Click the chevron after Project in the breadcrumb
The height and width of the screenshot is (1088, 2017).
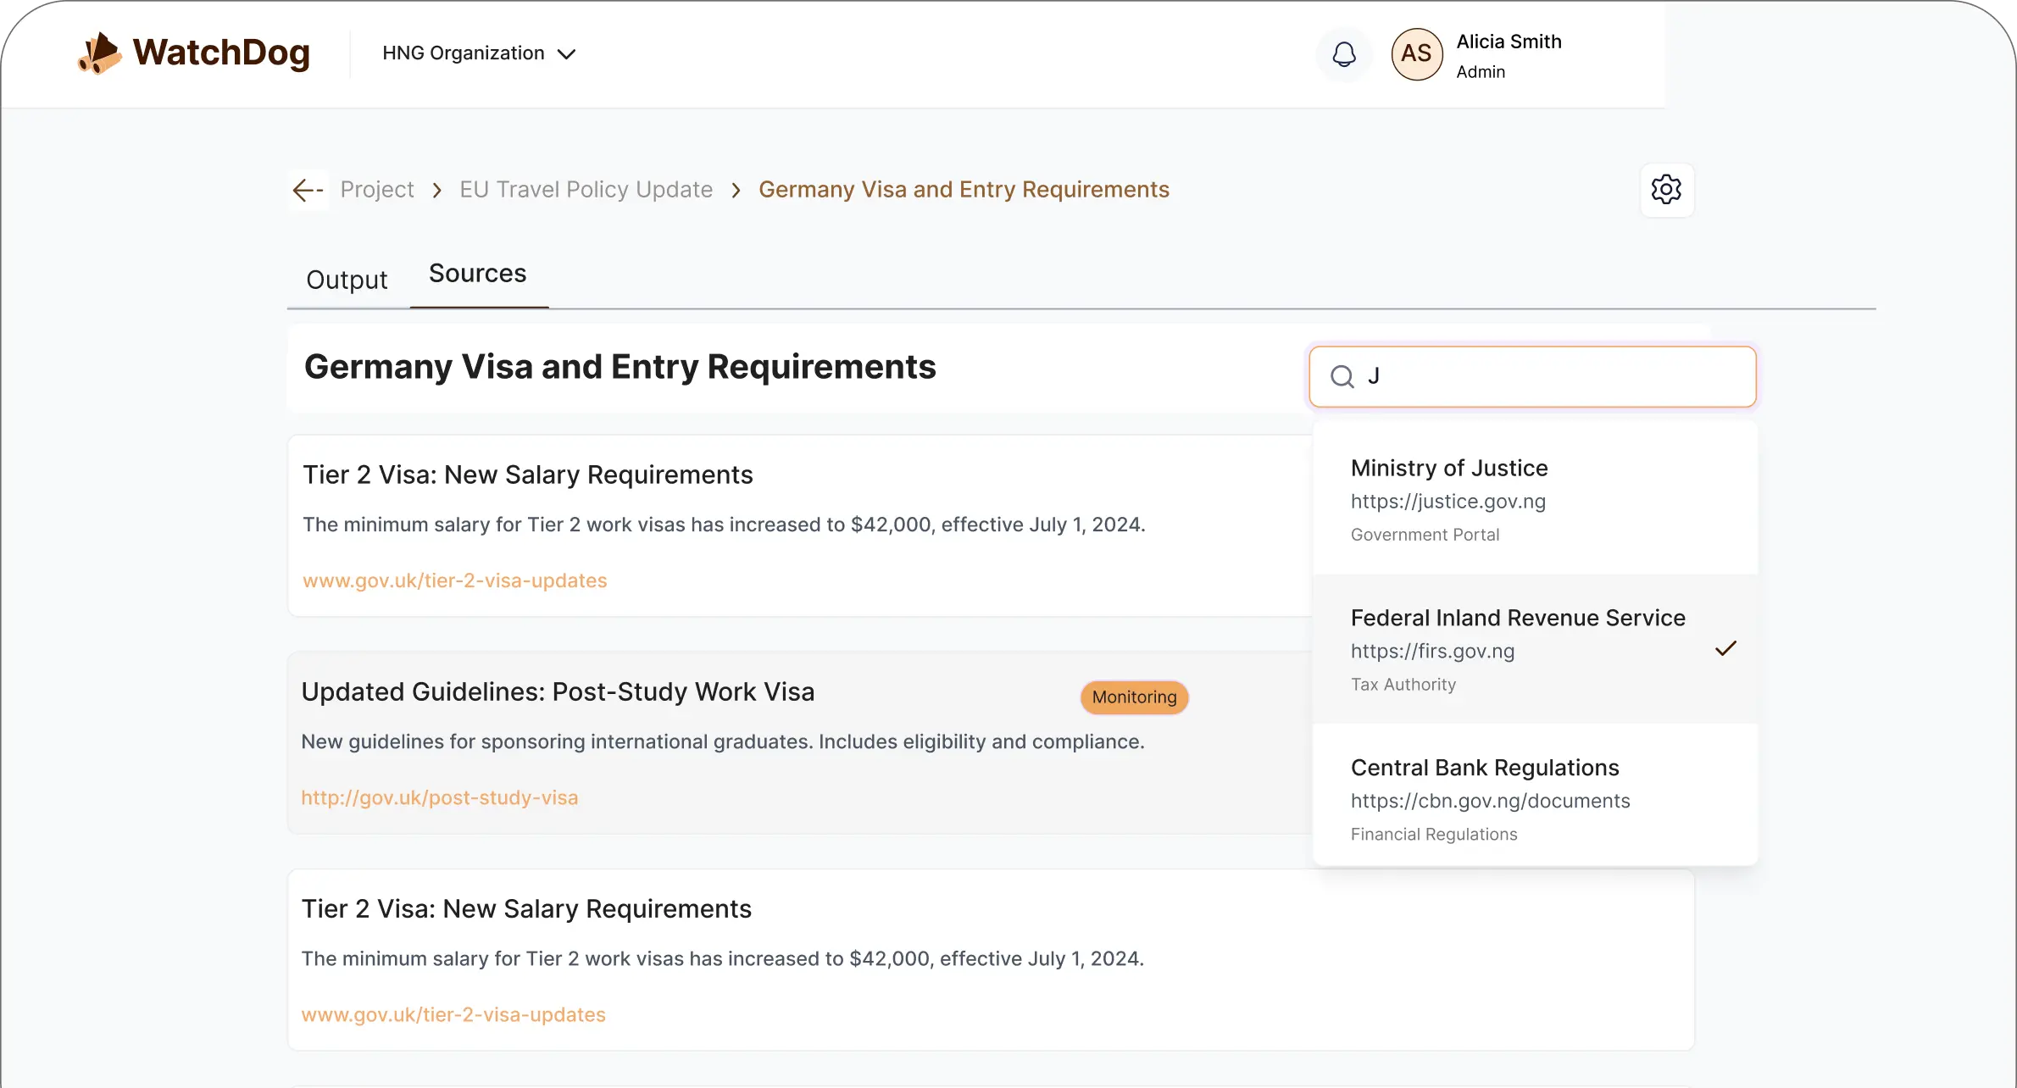pyautogui.click(x=437, y=191)
